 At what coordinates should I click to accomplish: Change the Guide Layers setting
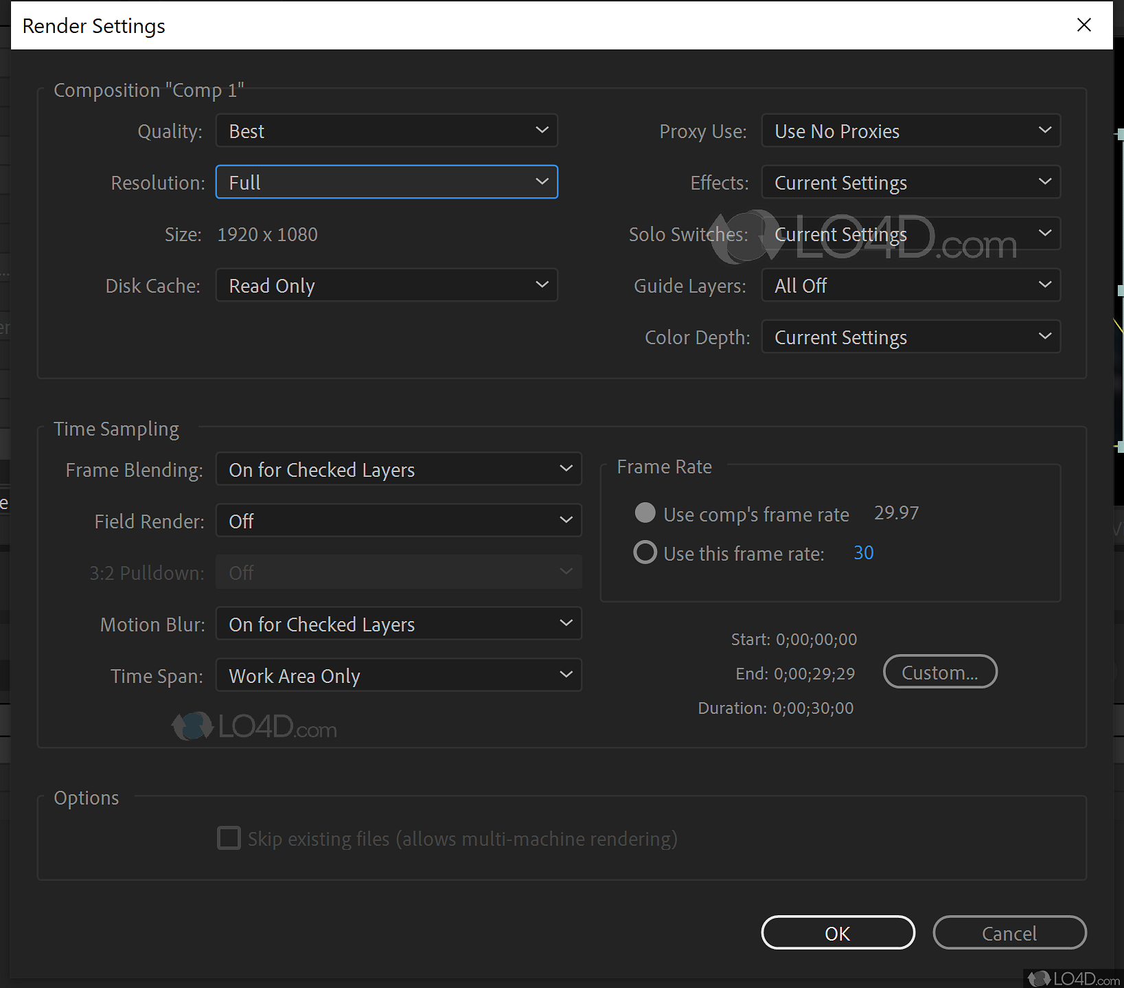tap(910, 285)
